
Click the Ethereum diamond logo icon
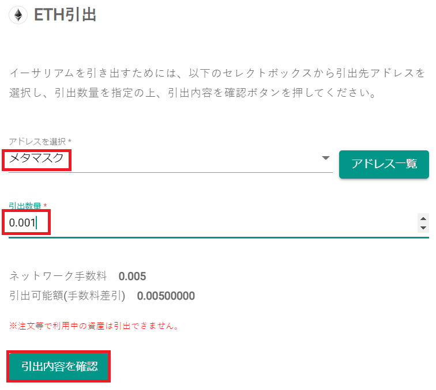[18, 15]
